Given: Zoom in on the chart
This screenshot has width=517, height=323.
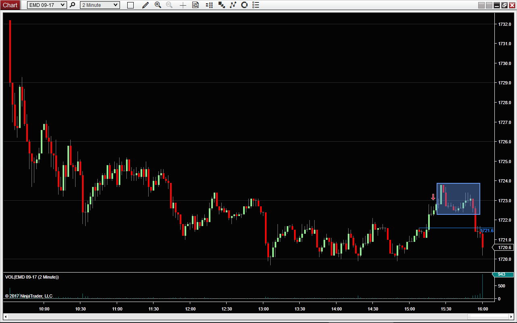Looking at the screenshot, I should point(158,5).
